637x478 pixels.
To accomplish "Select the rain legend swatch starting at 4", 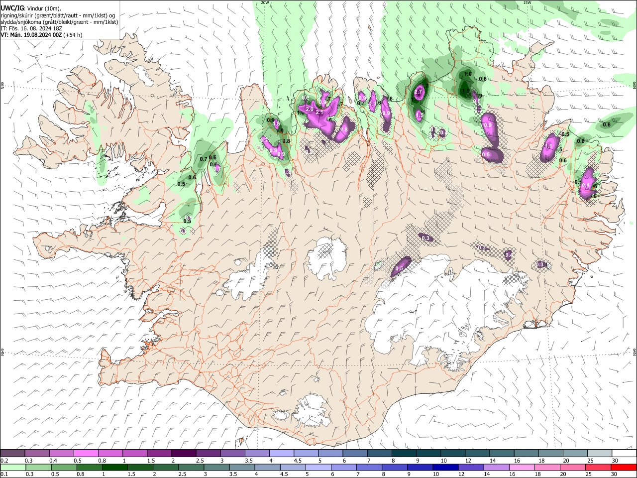I will [267, 467].
